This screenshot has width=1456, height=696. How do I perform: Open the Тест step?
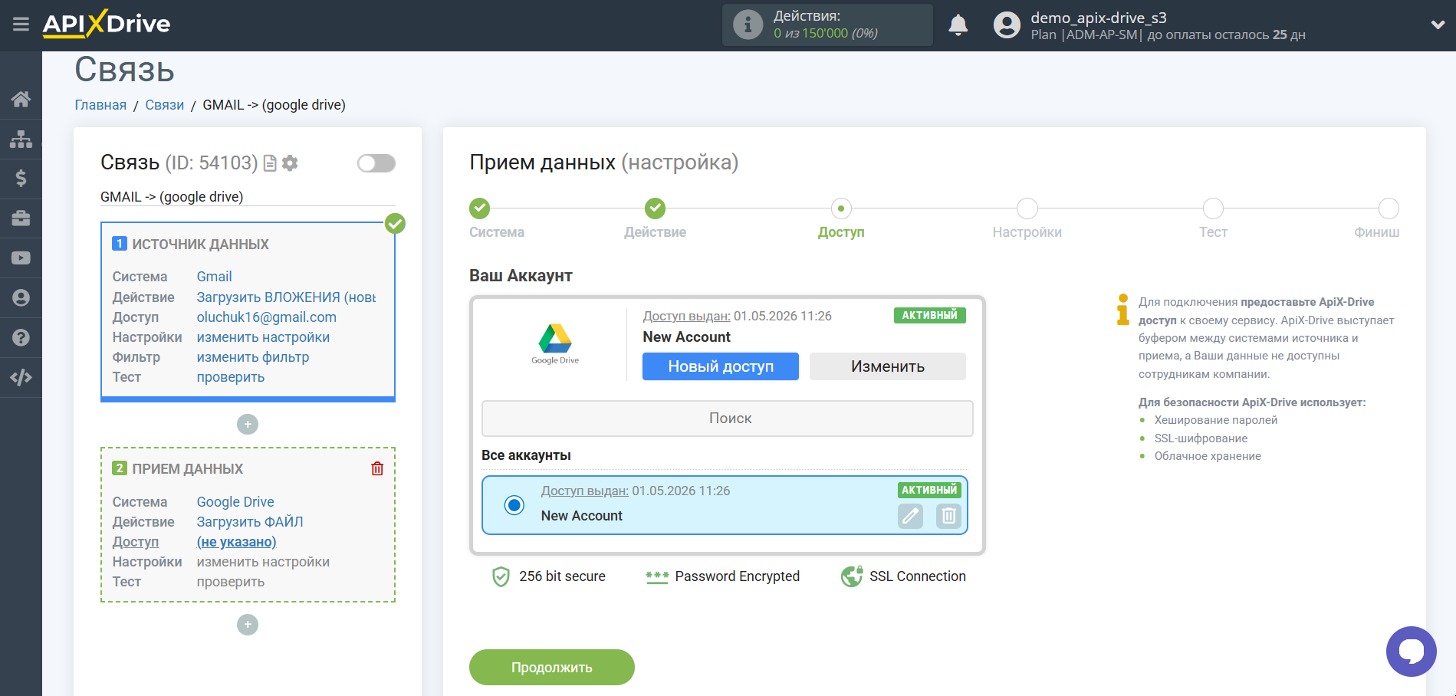pyautogui.click(x=1213, y=208)
